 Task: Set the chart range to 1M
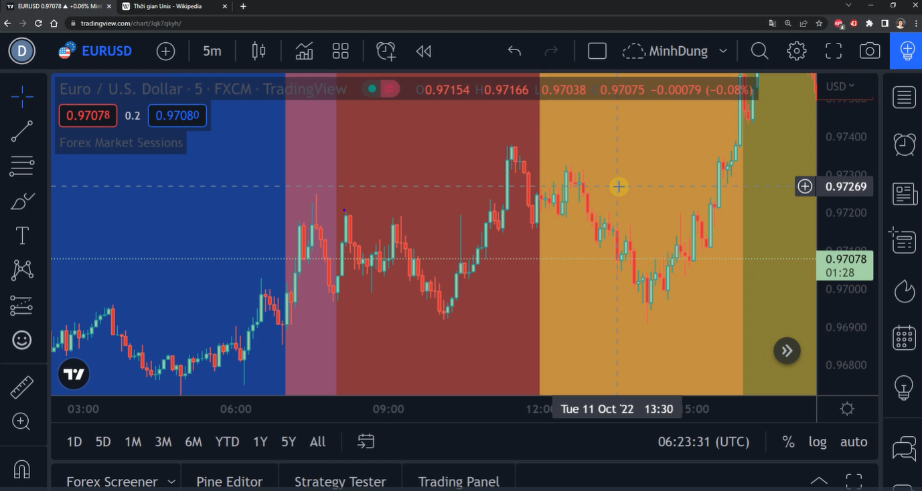133,441
